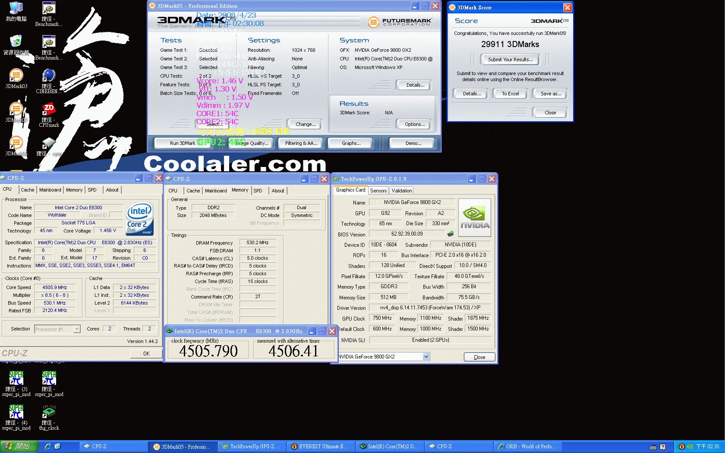The width and height of the screenshot is (725, 453).
Task: Switch to the Validation tab in GPU-Z
Action: tap(402, 191)
